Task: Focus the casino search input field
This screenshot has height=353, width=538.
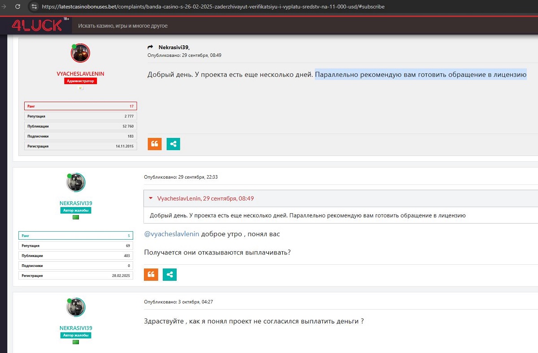Action: click(179, 26)
